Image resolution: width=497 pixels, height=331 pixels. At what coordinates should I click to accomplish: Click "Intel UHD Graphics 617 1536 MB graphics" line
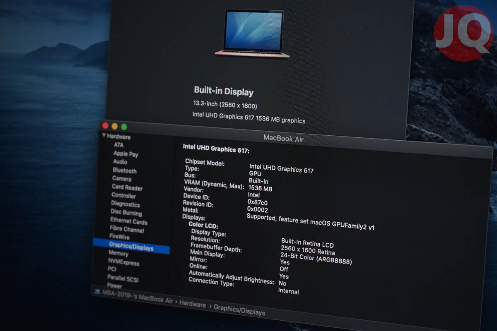(249, 118)
